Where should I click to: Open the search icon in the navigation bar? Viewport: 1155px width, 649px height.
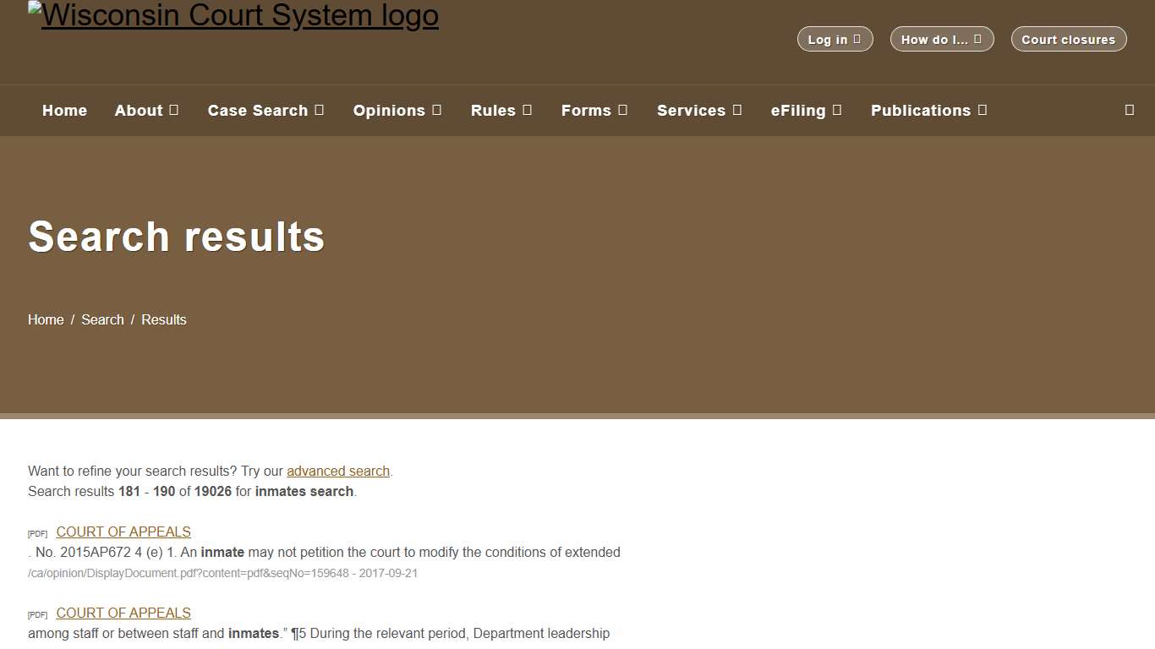pyautogui.click(x=1129, y=110)
